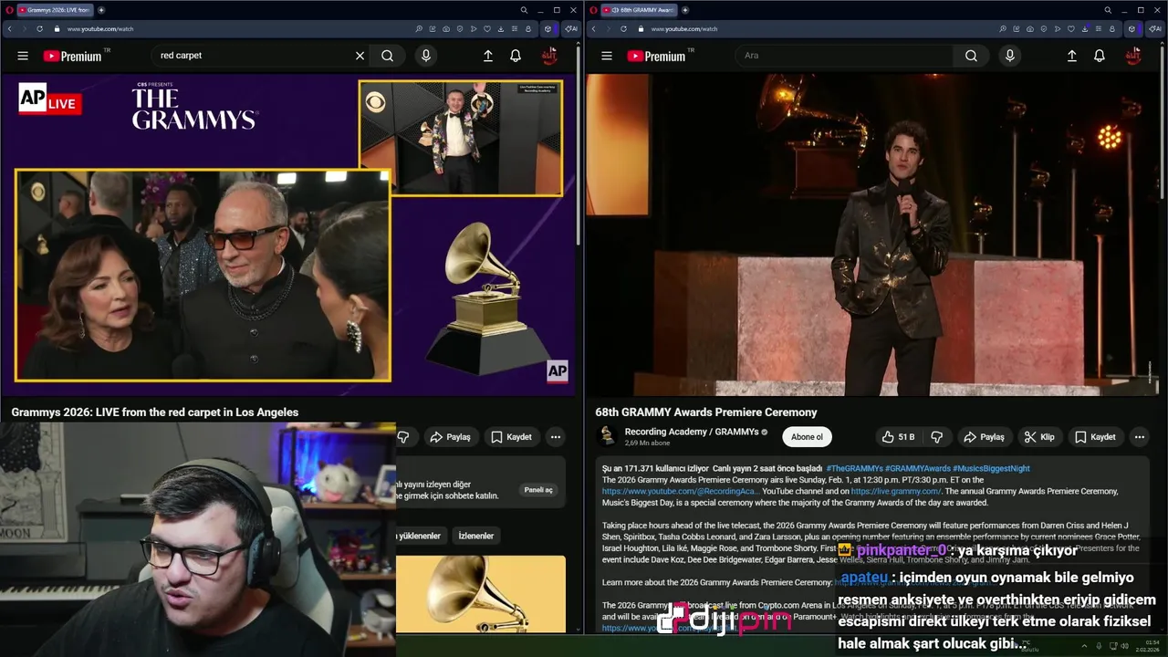Click red carpet video player
Viewport: 1168px width, 657px height.
[x=288, y=235]
